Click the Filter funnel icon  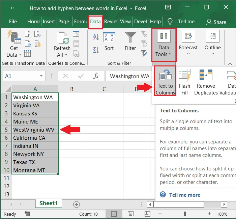[130, 41]
